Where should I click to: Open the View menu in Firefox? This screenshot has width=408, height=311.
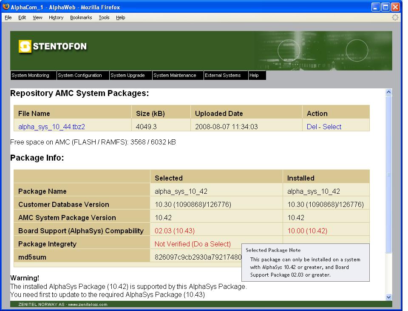coord(37,17)
